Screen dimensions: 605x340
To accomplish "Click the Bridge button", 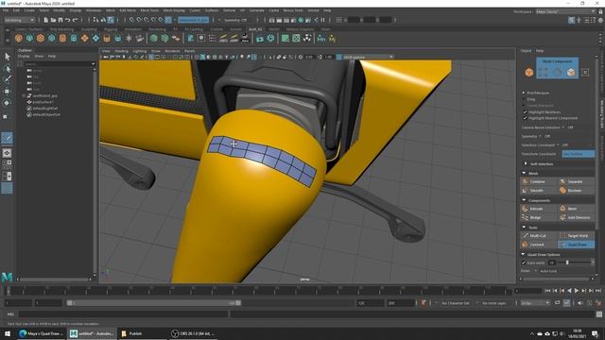I will [539, 217].
